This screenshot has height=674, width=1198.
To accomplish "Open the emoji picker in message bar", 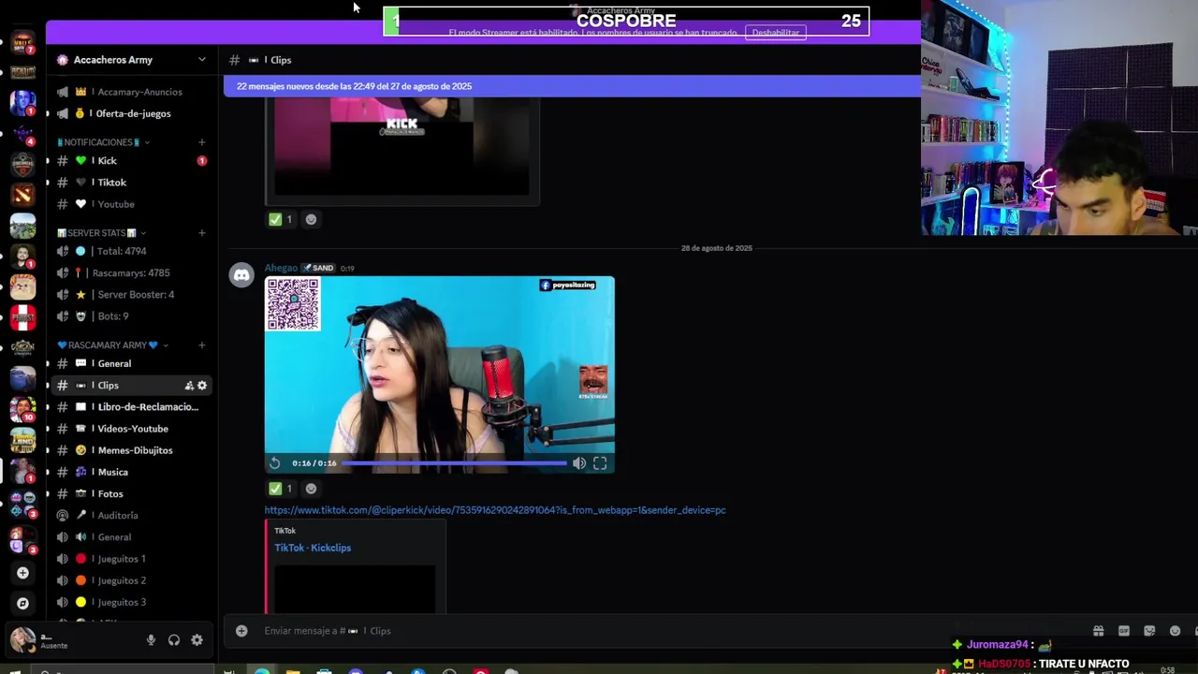I will pyautogui.click(x=1176, y=631).
